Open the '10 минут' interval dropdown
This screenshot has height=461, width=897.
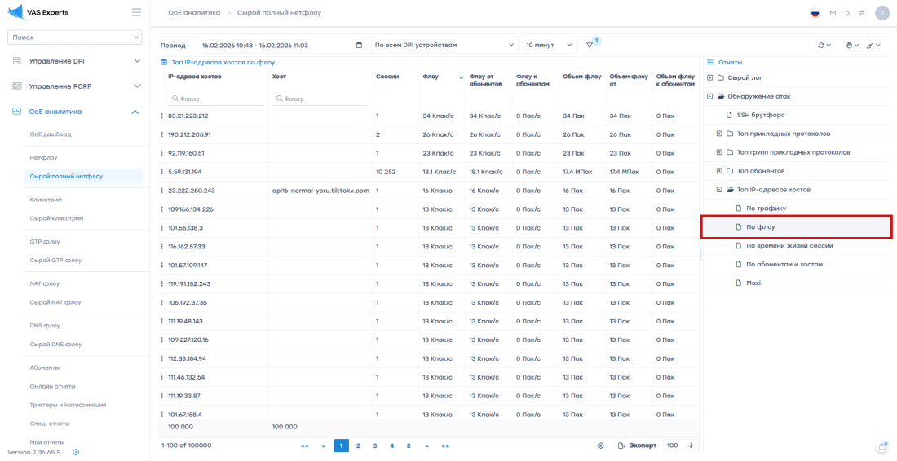click(549, 45)
